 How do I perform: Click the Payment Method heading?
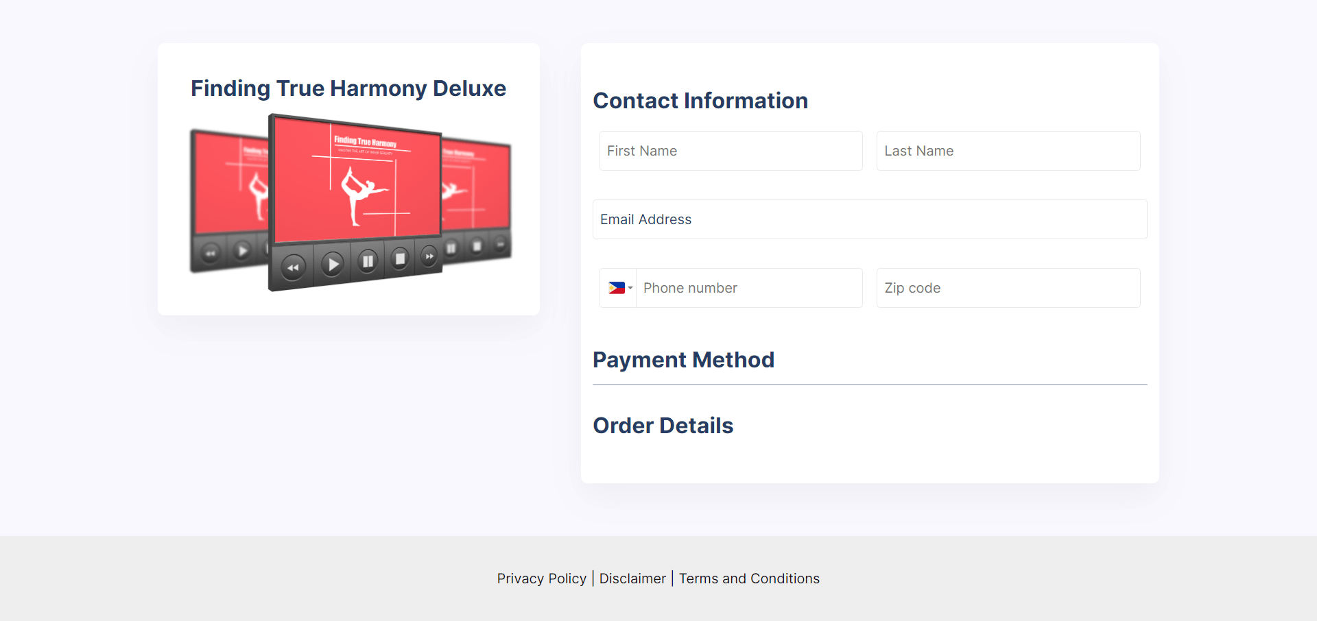683,360
